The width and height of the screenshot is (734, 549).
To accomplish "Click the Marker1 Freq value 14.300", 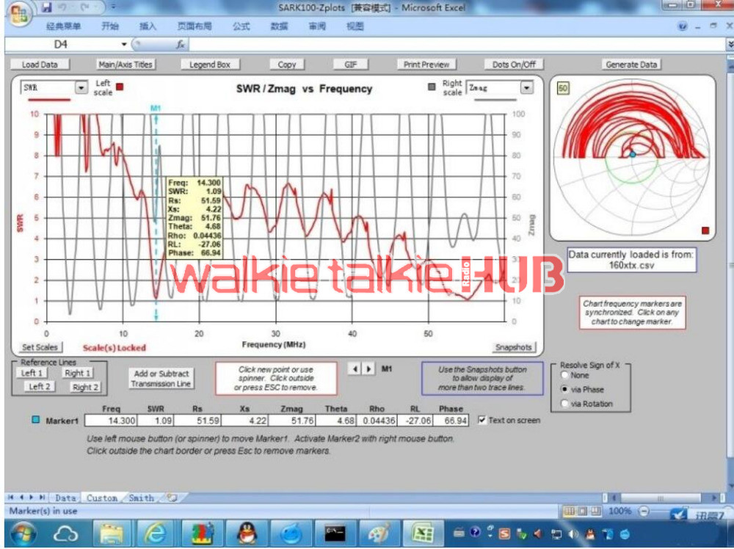I will pyautogui.click(x=111, y=421).
